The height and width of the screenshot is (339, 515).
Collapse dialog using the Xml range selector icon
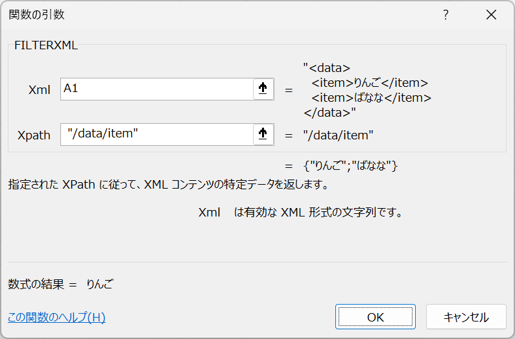[263, 89]
